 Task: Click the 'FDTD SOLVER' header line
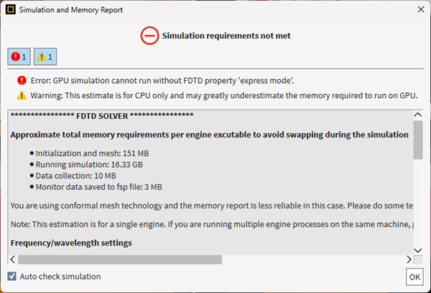[102, 115]
